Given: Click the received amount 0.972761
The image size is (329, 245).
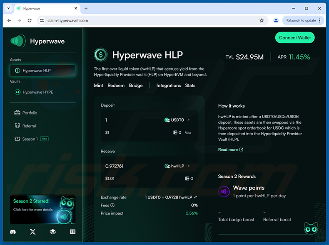Looking at the screenshot, I should coord(114,166).
